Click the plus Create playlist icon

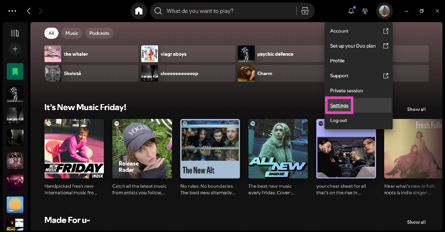(15, 49)
